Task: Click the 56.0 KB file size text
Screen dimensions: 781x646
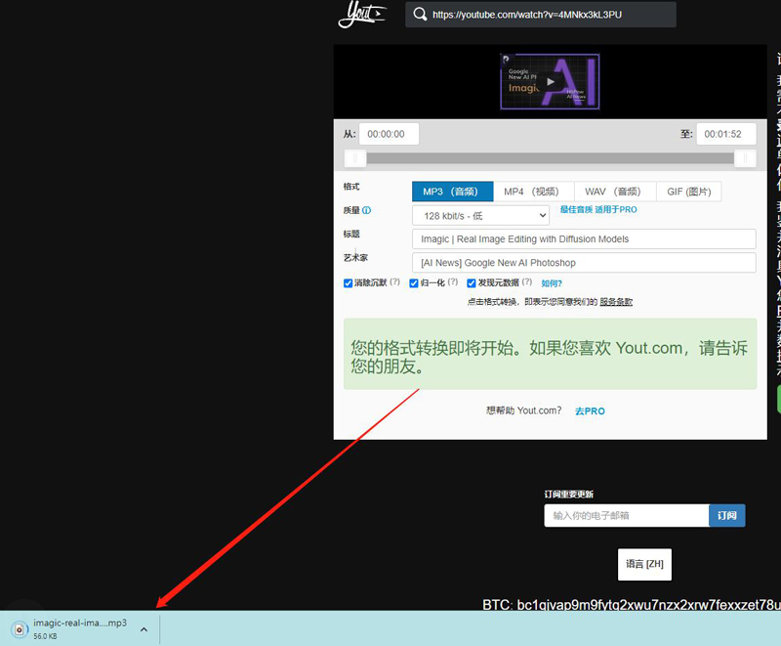Action: [45, 636]
